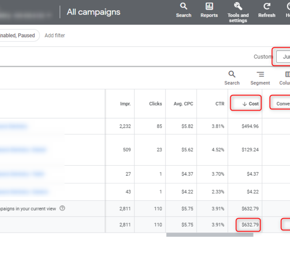Open the Columns icon in table toolbar

coord(287,74)
